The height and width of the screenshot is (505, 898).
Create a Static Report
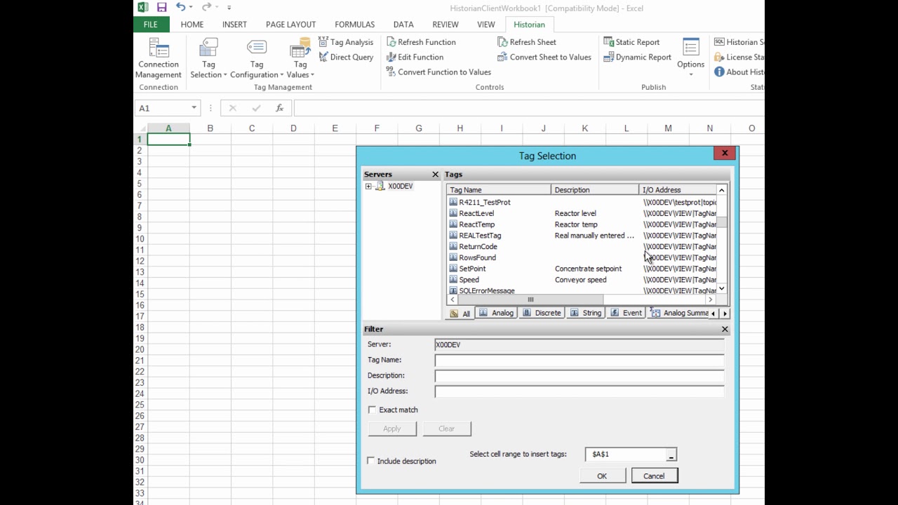pyautogui.click(x=631, y=42)
